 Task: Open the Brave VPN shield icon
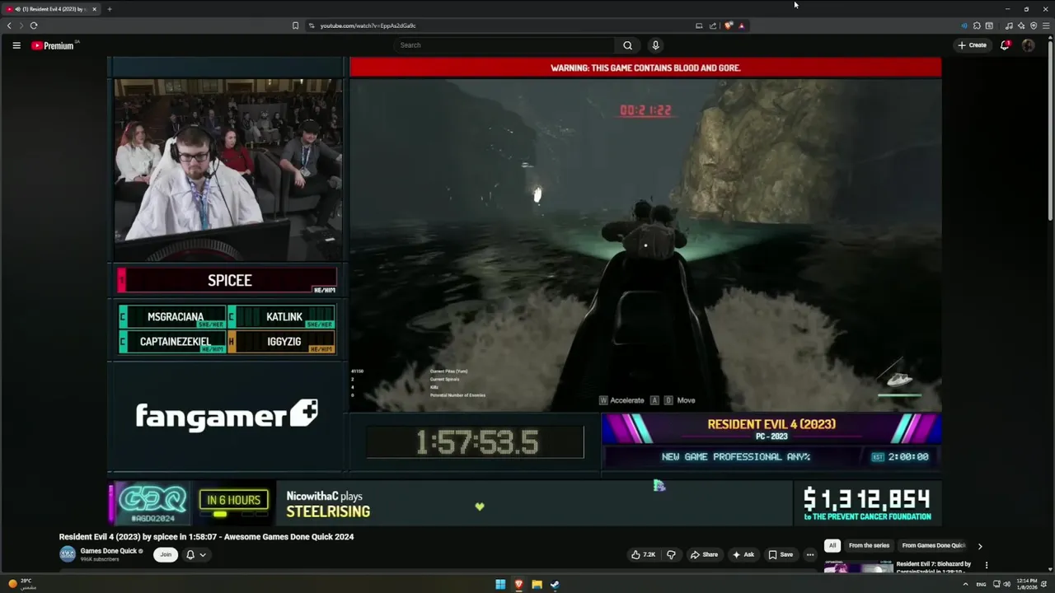[x=1034, y=26]
